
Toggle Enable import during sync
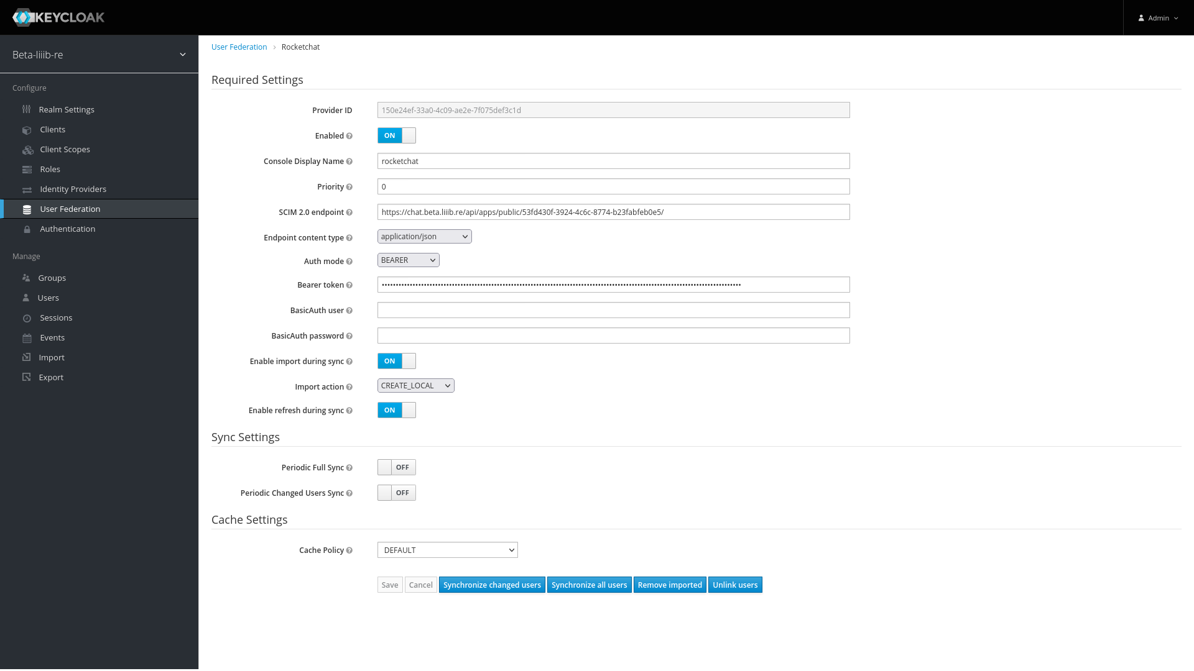397,360
